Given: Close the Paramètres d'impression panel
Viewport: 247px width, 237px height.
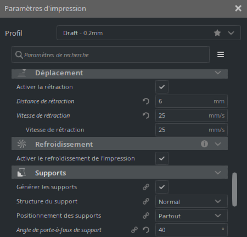Looking at the screenshot, I should [238, 8].
